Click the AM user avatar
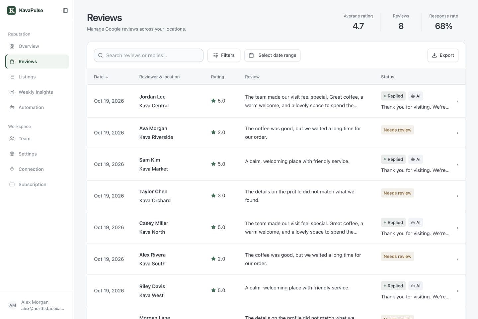Screen dimensions: 478x319 tap(13, 305)
